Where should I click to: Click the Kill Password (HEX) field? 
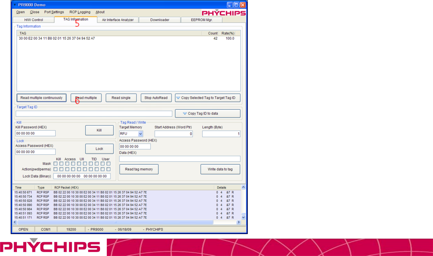35,133
